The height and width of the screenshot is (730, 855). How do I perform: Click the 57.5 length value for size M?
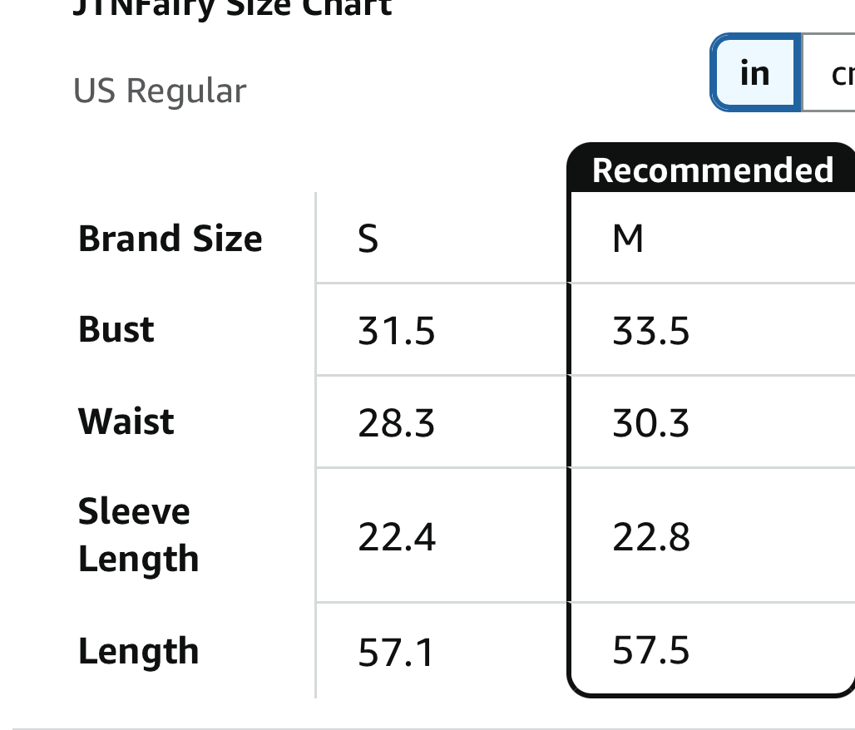(651, 650)
